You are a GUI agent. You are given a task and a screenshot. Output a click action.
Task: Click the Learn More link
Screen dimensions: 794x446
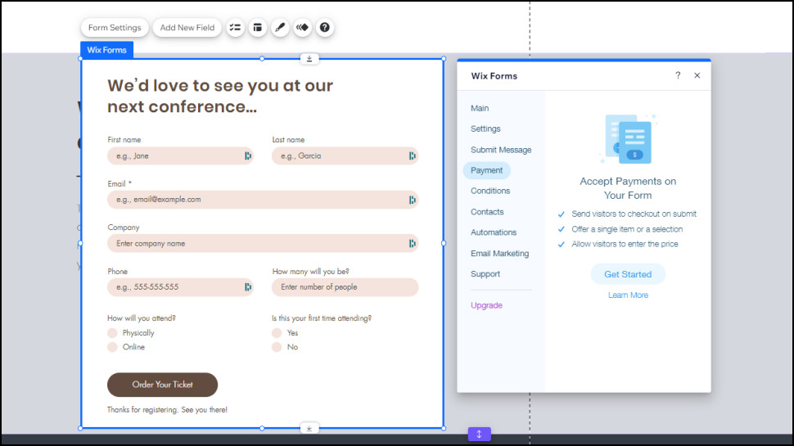[x=628, y=295]
